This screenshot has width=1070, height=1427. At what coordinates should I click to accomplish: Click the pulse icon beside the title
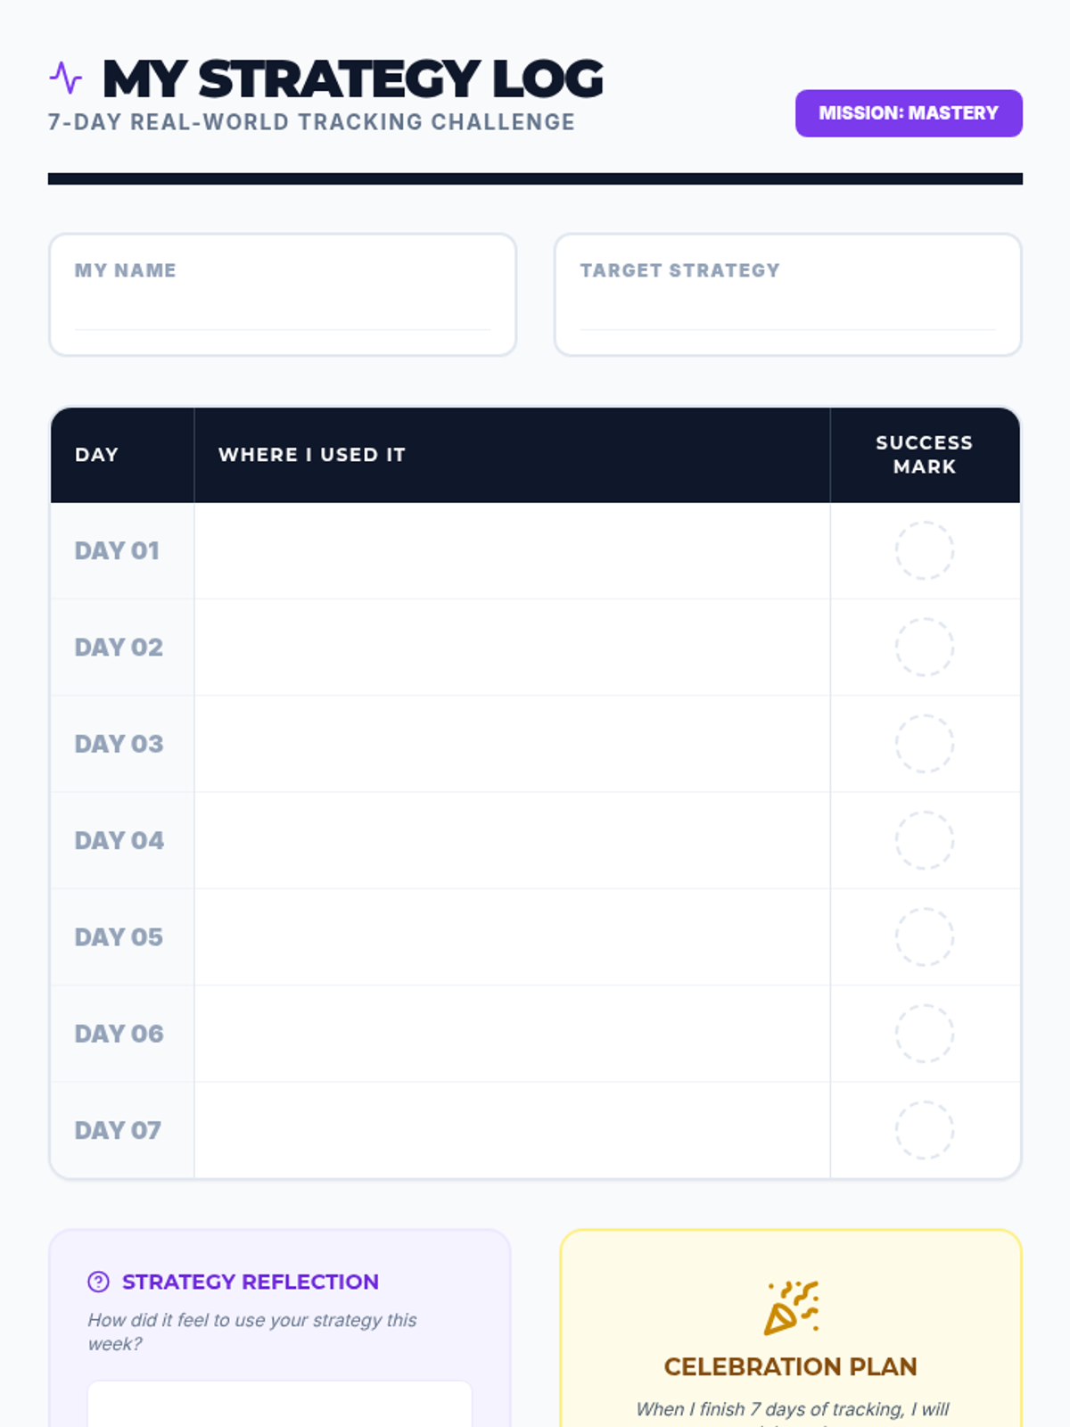[65, 78]
